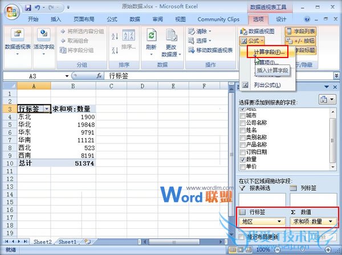
Task: Expand the formula bar
Action: tap(336, 76)
